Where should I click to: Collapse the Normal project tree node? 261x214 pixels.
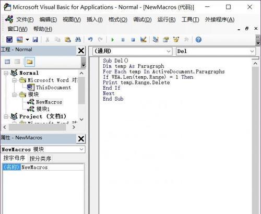tap(6, 73)
